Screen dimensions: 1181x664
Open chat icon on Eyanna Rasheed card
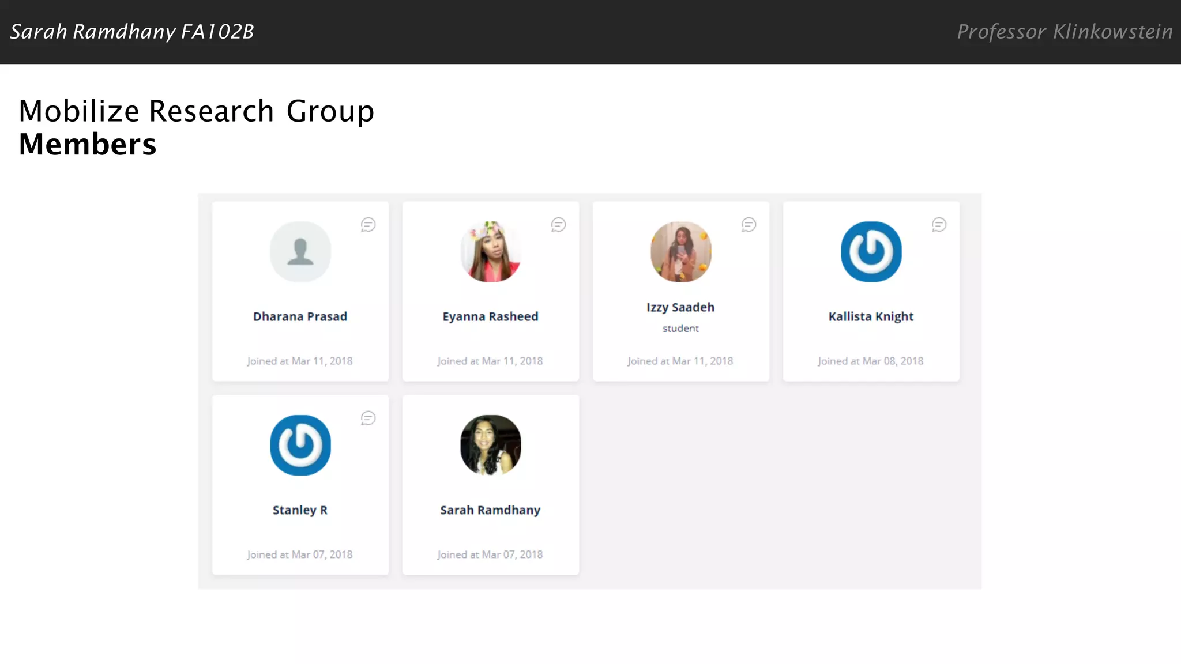tap(558, 224)
